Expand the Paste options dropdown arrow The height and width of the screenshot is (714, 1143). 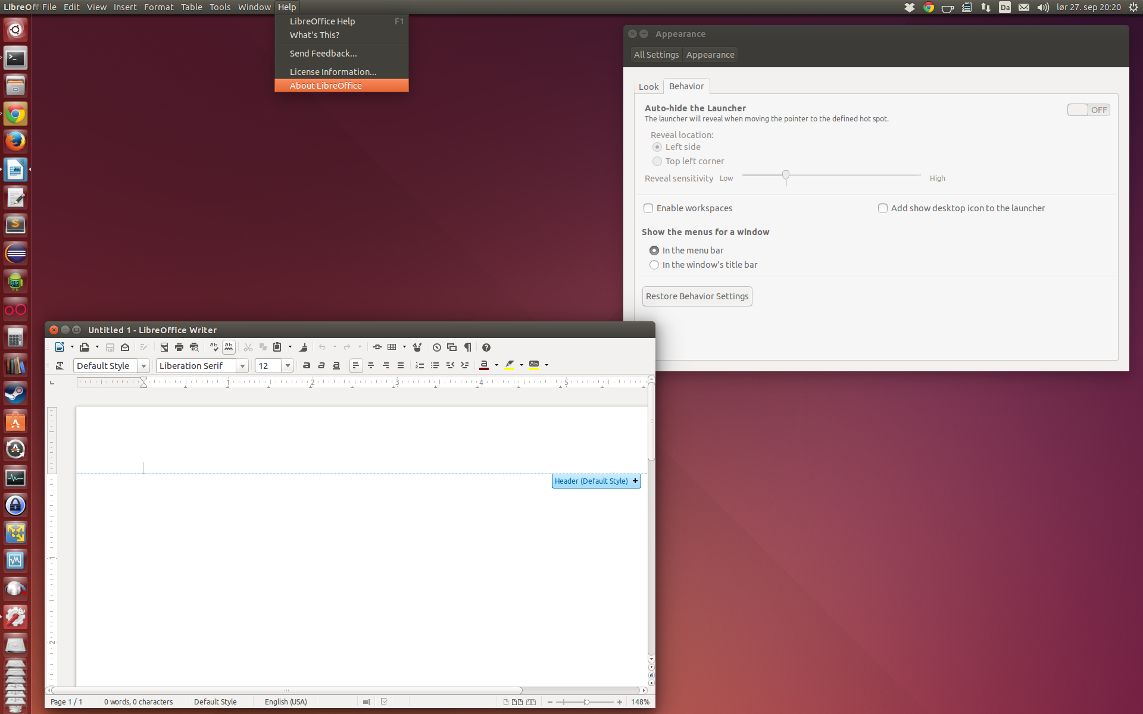pyautogui.click(x=290, y=347)
